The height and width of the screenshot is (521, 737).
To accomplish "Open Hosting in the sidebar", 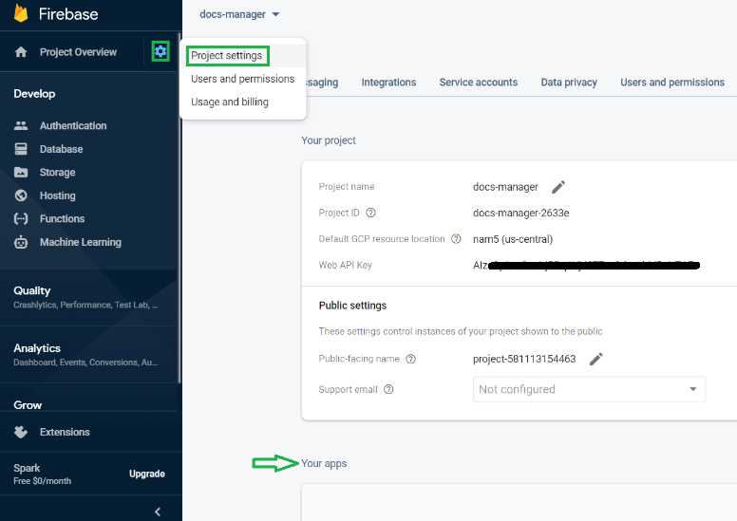I will point(57,195).
